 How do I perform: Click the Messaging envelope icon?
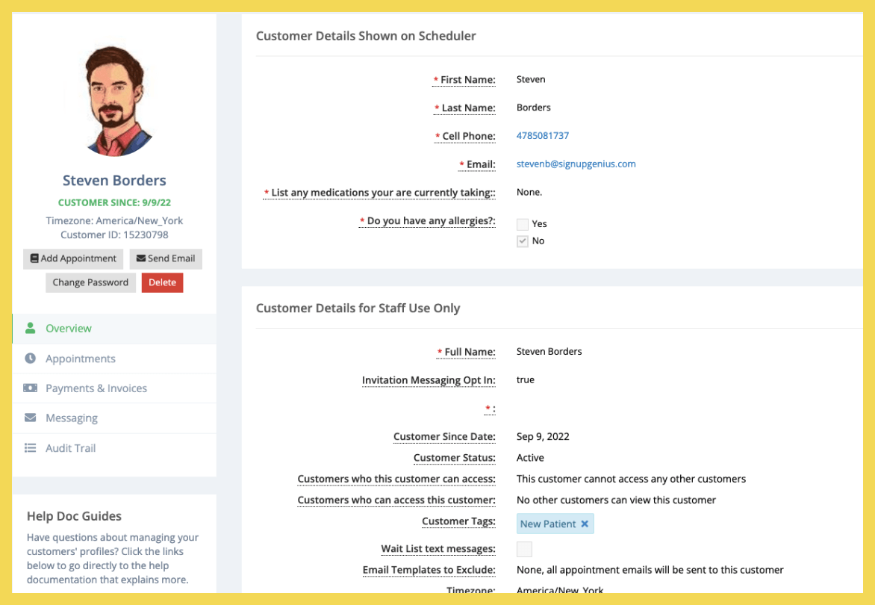(x=30, y=418)
